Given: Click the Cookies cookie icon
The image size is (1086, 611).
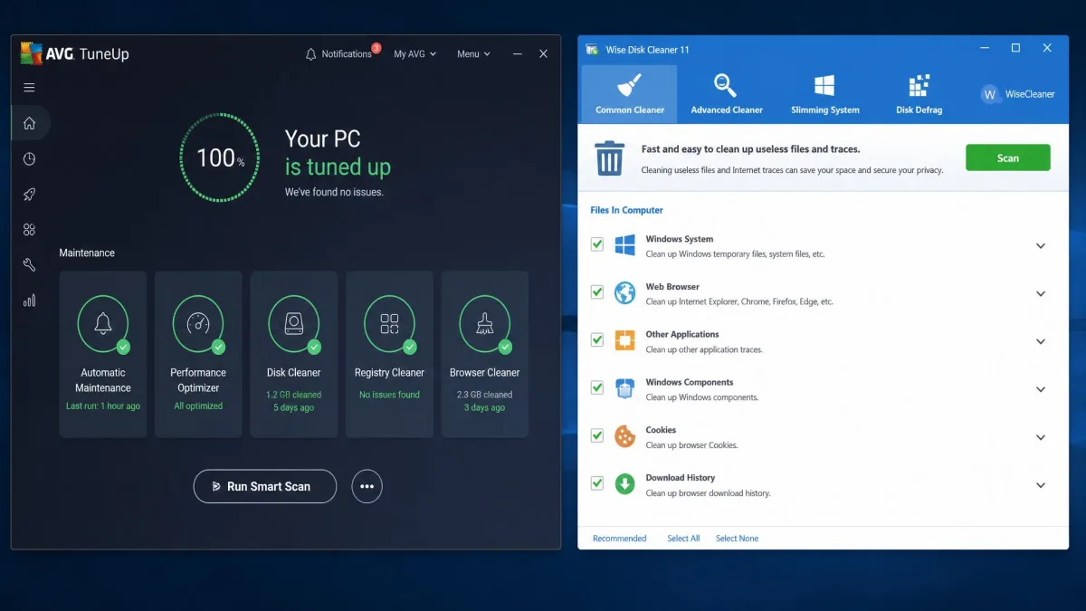Looking at the screenshot, I should pos(624,436).
